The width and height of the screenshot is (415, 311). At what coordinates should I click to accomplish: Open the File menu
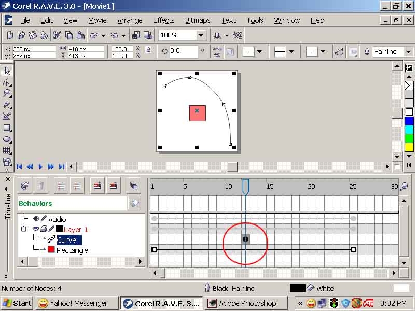(25, 20)
